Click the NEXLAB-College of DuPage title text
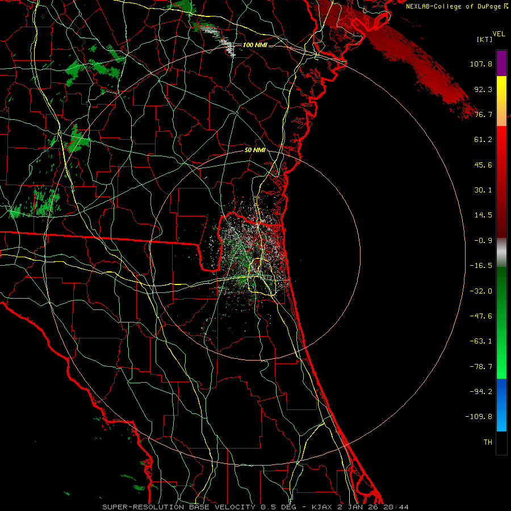511x511 pixels. click(x=454, y=6)
